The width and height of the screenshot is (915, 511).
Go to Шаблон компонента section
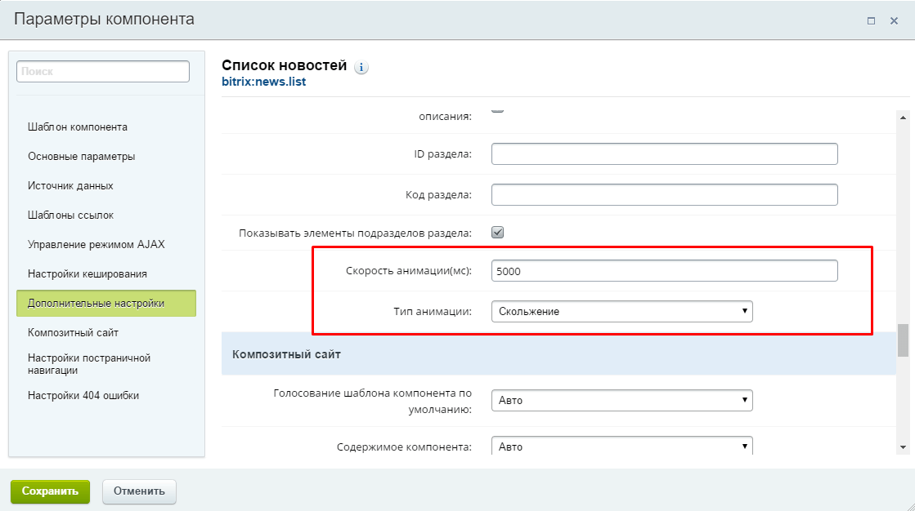click(x=78, y=127)
